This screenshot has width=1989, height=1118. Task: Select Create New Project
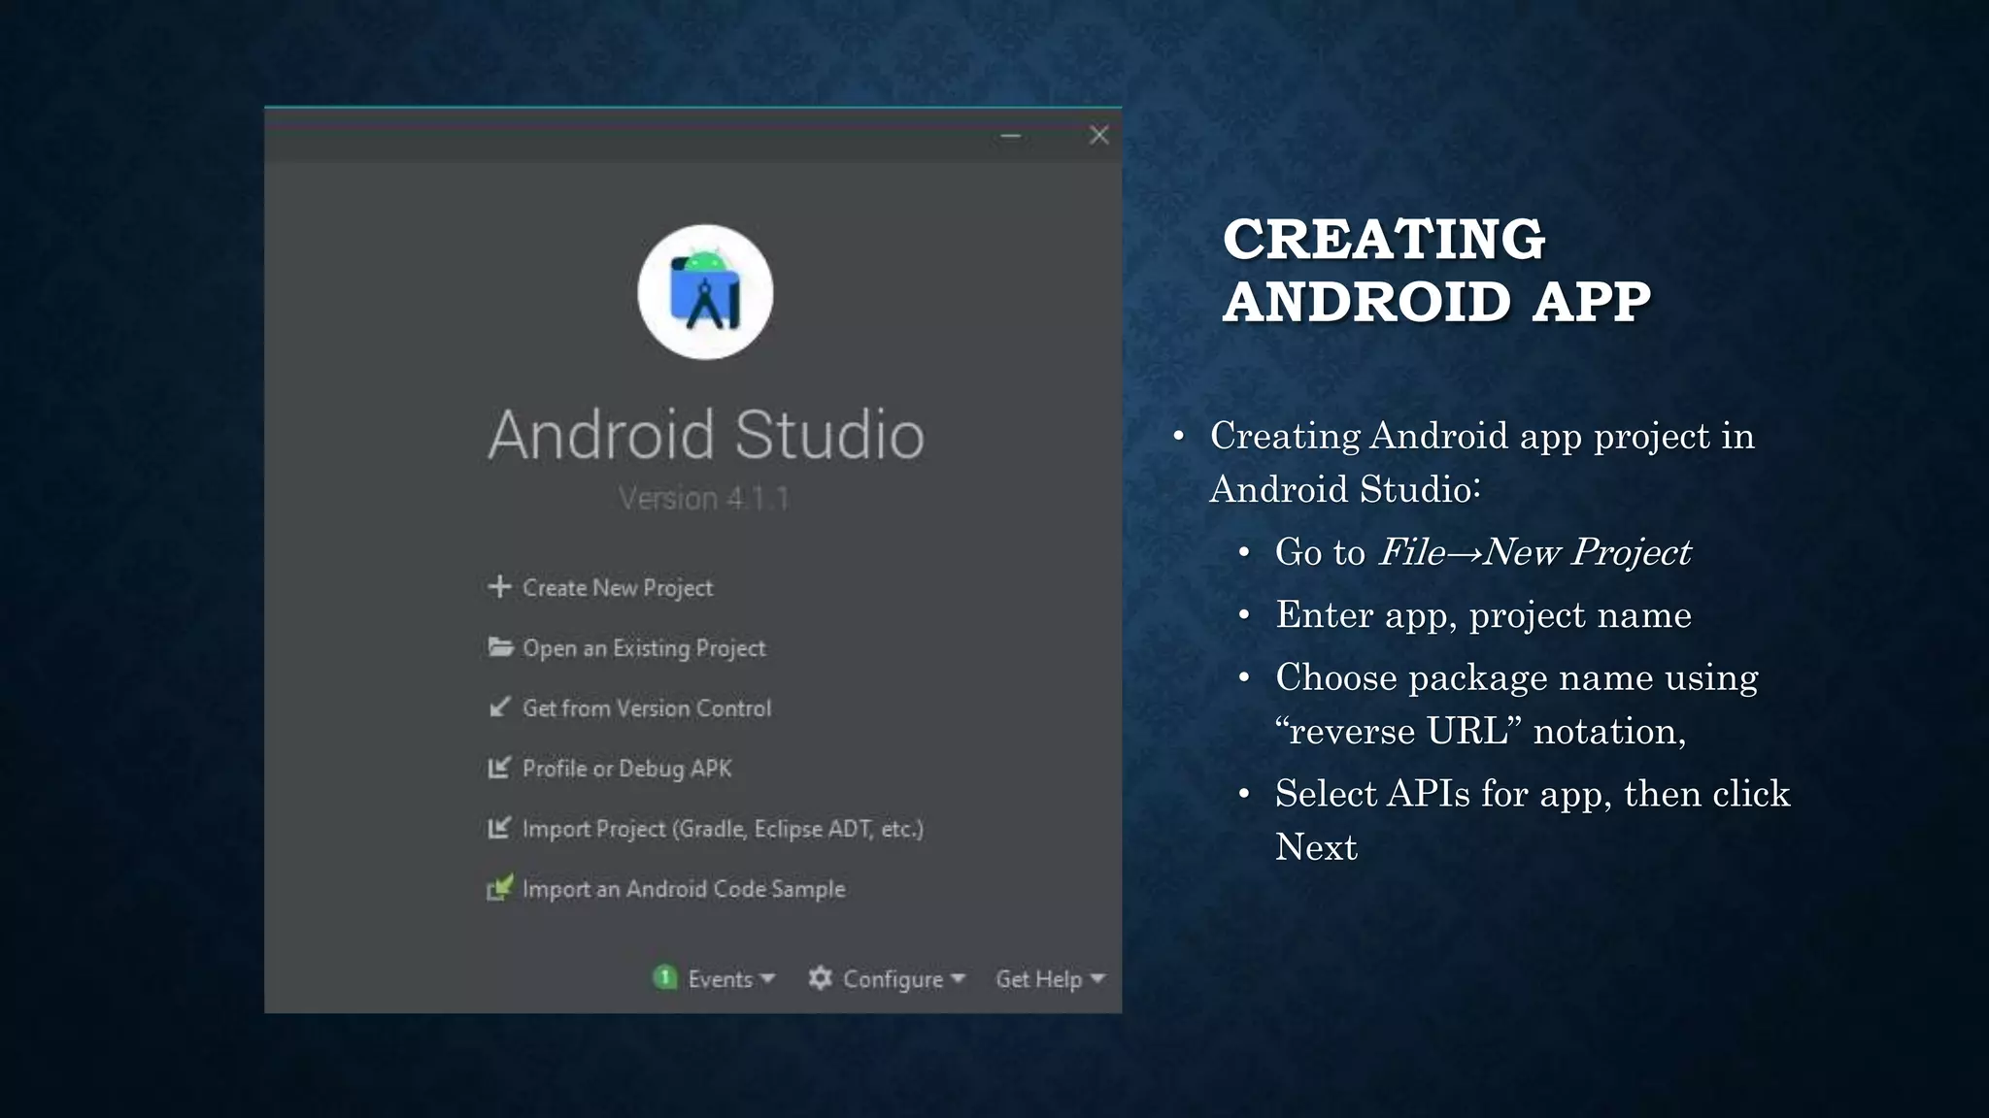point(617,587)
